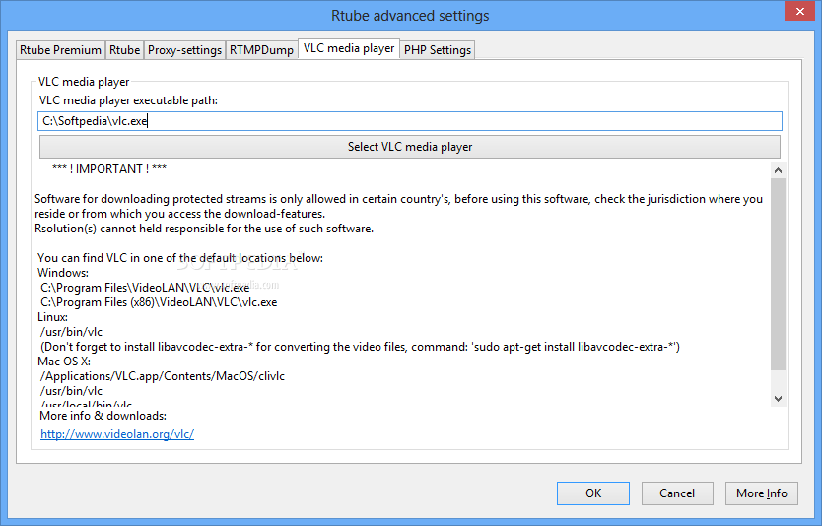Image resolution: width=822 pixels, height=526 pixels.
Task: Click the Cancel button
Action: (677, 493)
